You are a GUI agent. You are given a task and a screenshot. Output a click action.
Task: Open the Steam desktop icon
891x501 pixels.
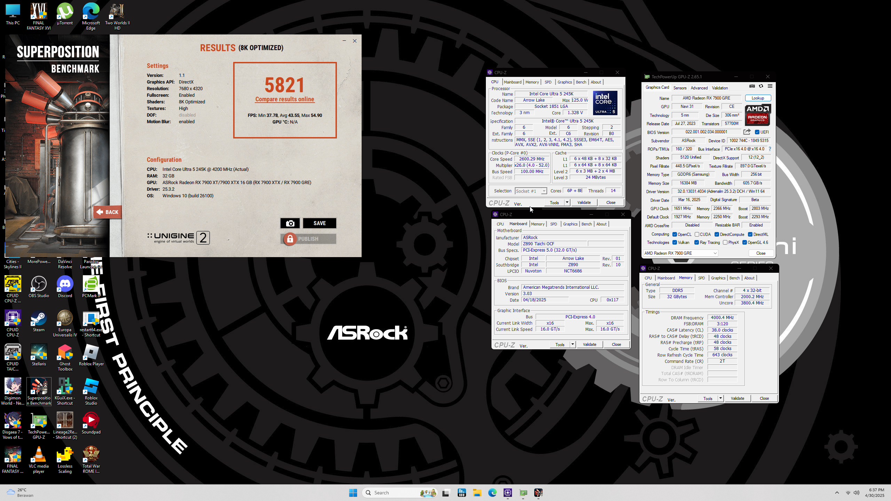(39, 321)
